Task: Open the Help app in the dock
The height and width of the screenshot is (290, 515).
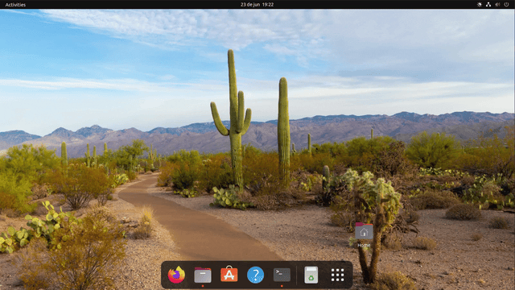Action: 255,275
